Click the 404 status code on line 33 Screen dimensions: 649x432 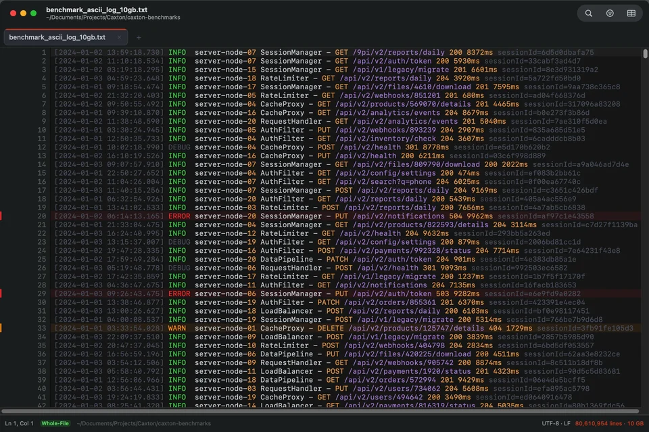tap(495, 328)
